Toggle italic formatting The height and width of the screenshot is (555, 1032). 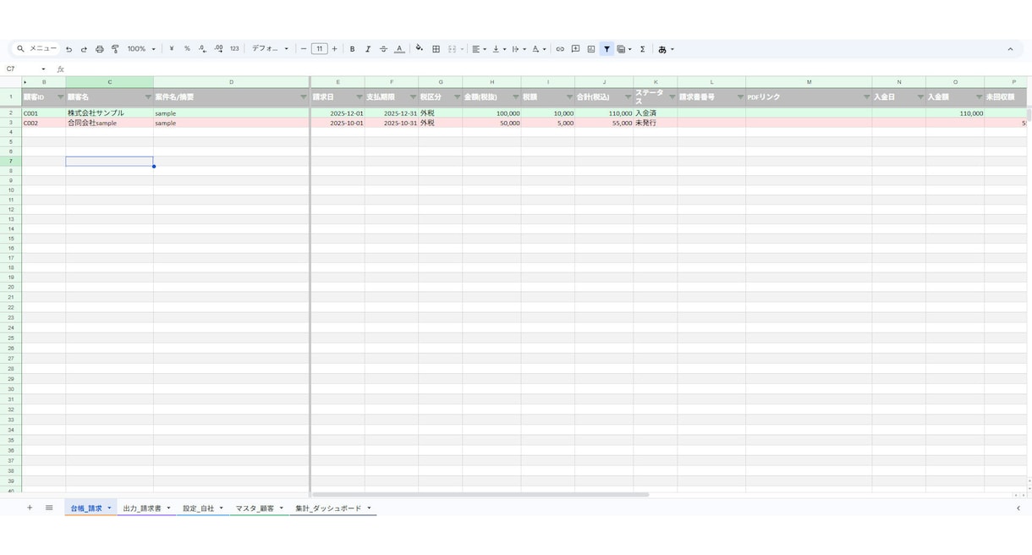[367, 49]
